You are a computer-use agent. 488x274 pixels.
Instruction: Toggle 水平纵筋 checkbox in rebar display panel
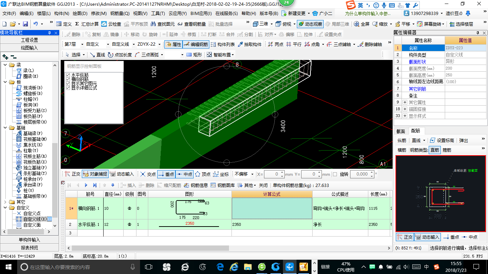point(68,75)
